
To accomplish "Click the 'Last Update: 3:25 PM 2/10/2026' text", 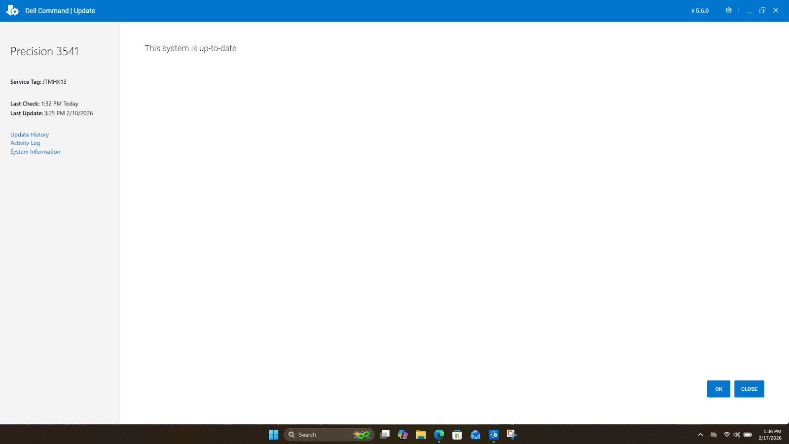I will pyautogui.click(x=52, y=113).
